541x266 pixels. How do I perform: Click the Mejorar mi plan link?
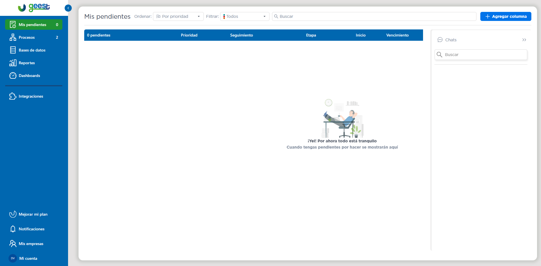coord(33,214)
